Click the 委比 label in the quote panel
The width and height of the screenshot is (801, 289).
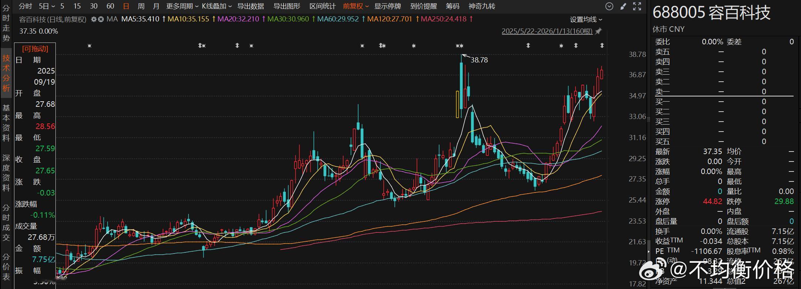(x=662, y=42)
